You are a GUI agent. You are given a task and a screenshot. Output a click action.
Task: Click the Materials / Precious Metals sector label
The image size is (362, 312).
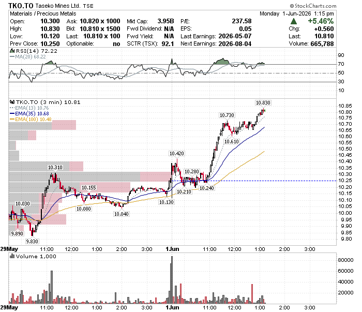pyautogui.click(x=43, y=13)
